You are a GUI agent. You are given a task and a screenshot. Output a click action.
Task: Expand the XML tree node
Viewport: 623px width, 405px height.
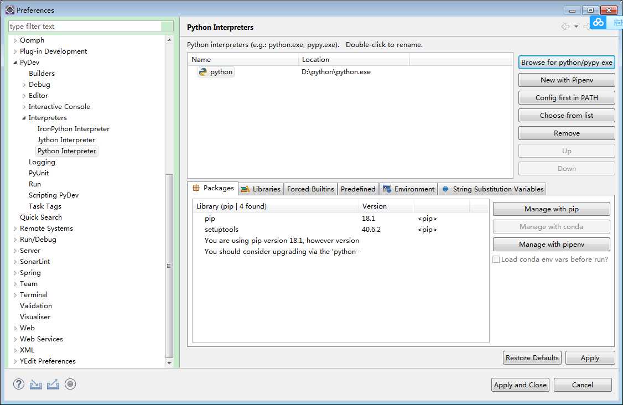15,350
